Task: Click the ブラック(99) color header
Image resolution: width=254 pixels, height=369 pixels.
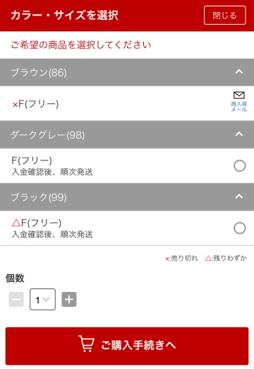Action: point(127,197)
